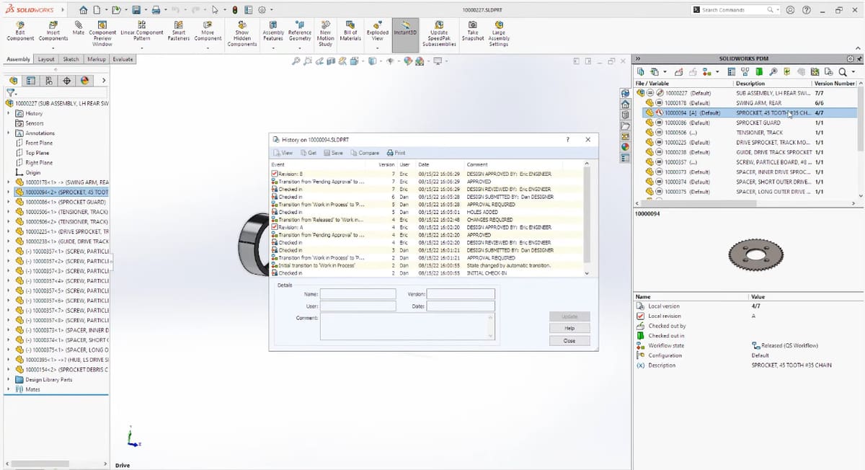
Task: Switch to the Markup tab
Action: tap(97, 59)
